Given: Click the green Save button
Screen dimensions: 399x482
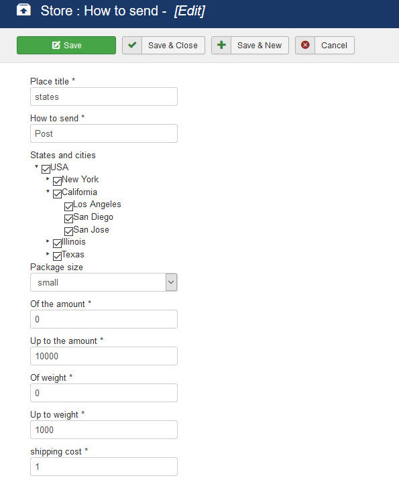Looking at the screenshot, I should tap(66, 45).
